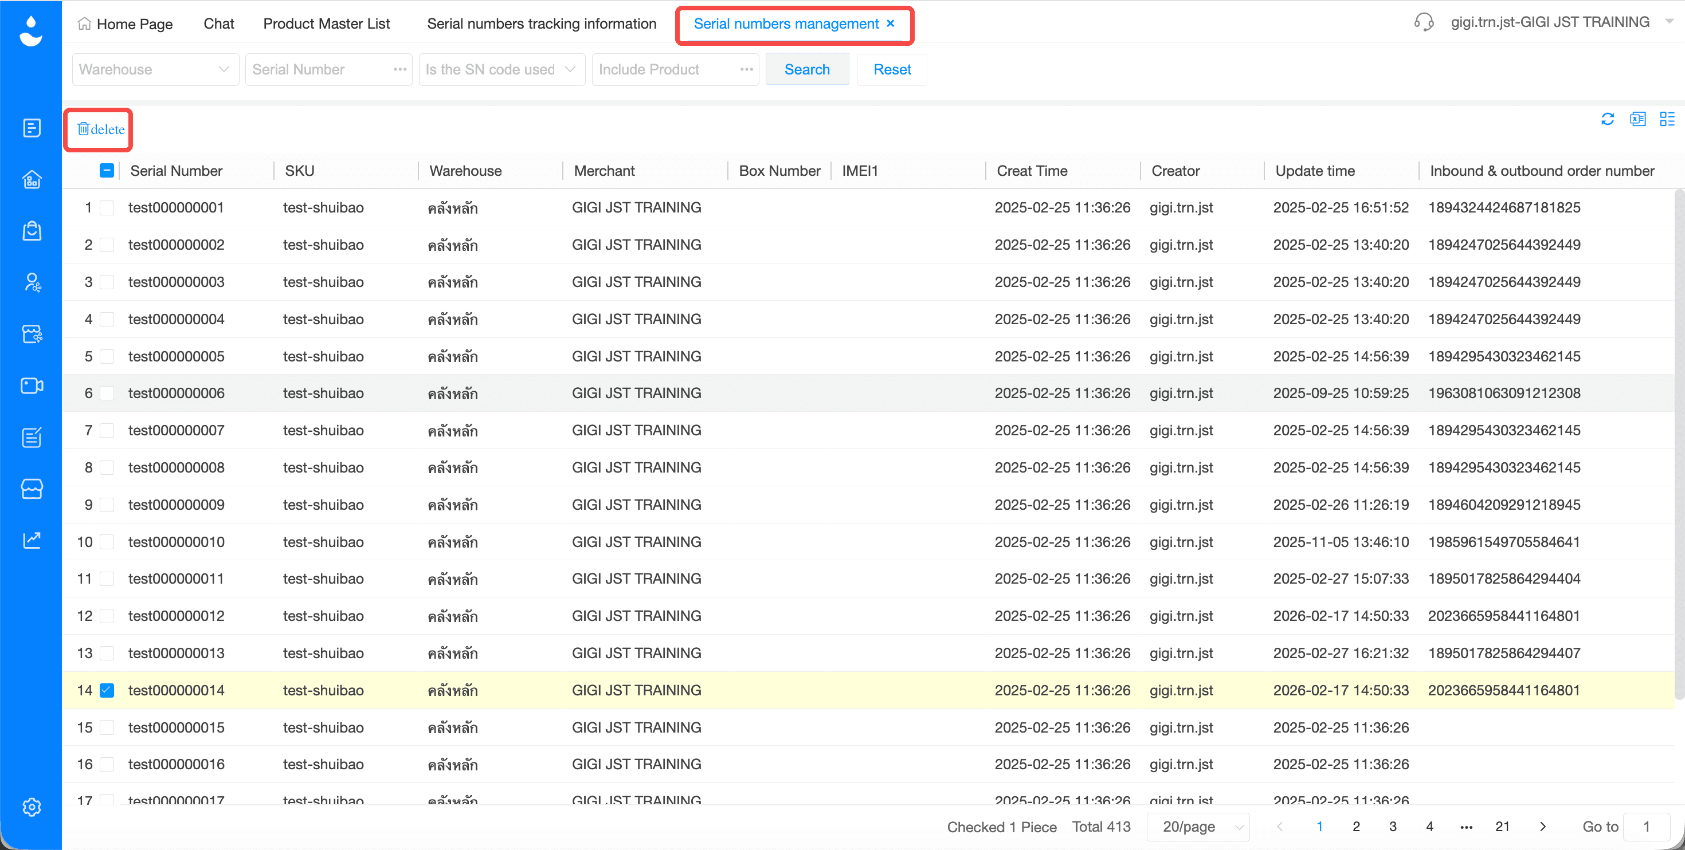
Task: Click the test000000006 serial number cell
Action: click(177, 393)
